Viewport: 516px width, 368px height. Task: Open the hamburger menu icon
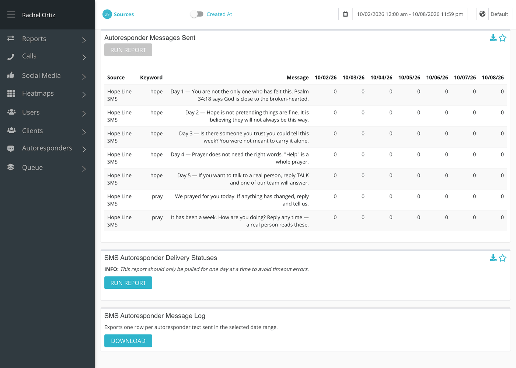[11, 14]
